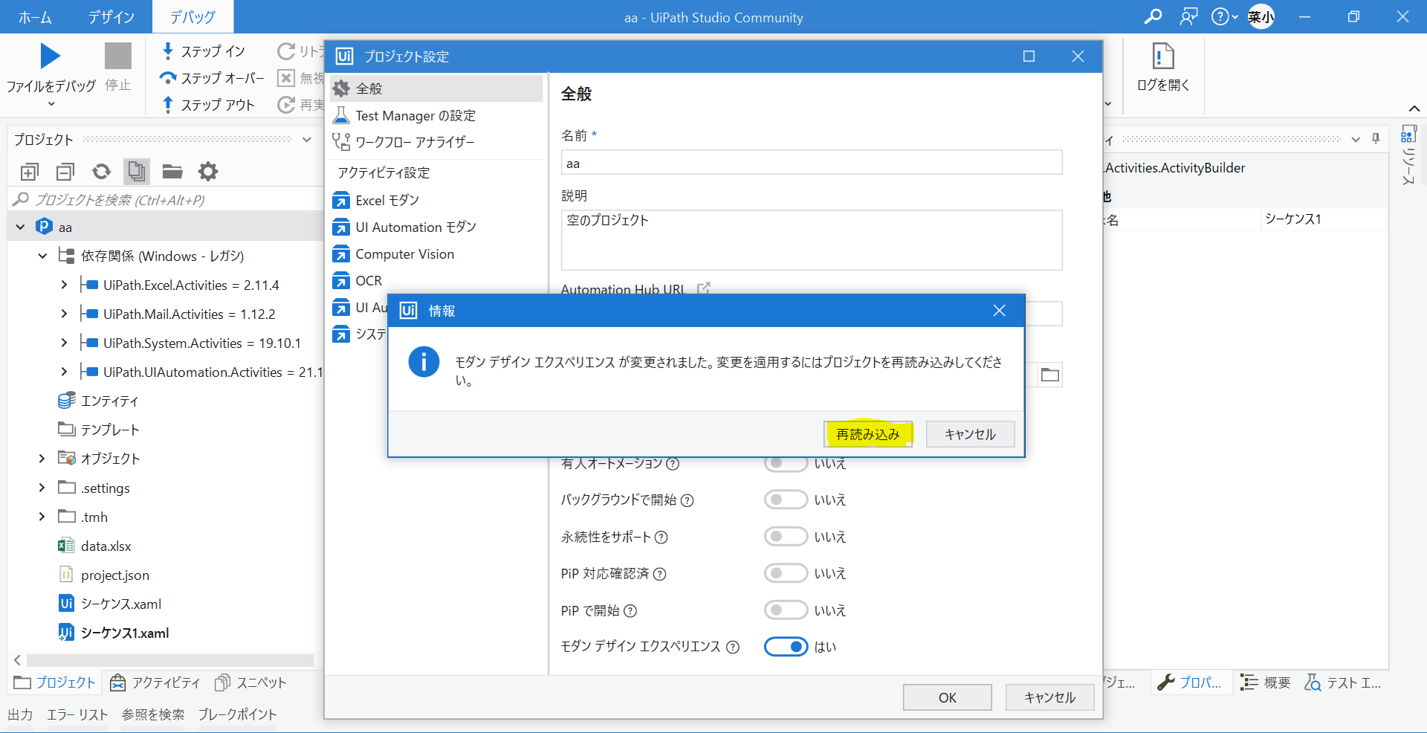Toggle 永続性をサポート switch
The width and height of the screenshot is (1427, 733).
(x=786, y=537)
